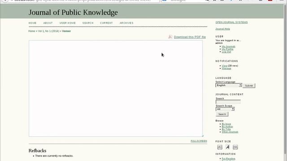Open Manage notifications link
This screenshot has width=287, height=161.
226,68
